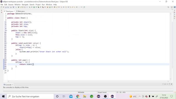Viewport: 176px width, 99px height.
Task: Click the Debug bug toolbar icon
Action: click(30, 7)
